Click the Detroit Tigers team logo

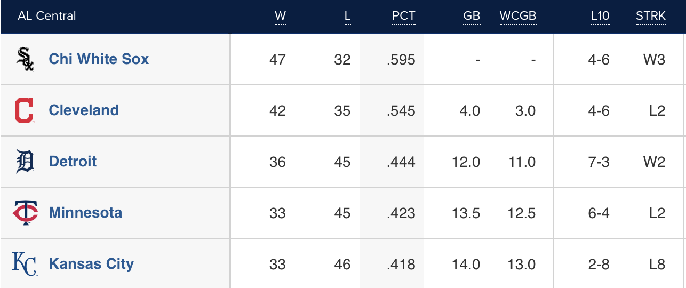coord(25,162)
